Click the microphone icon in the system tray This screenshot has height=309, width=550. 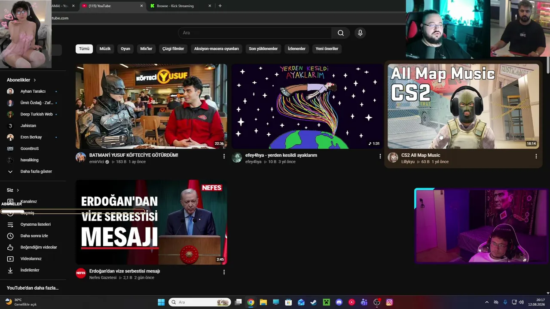click(505, 302)
